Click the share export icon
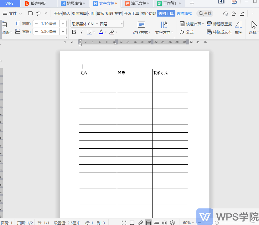 (x=242, y=13)
